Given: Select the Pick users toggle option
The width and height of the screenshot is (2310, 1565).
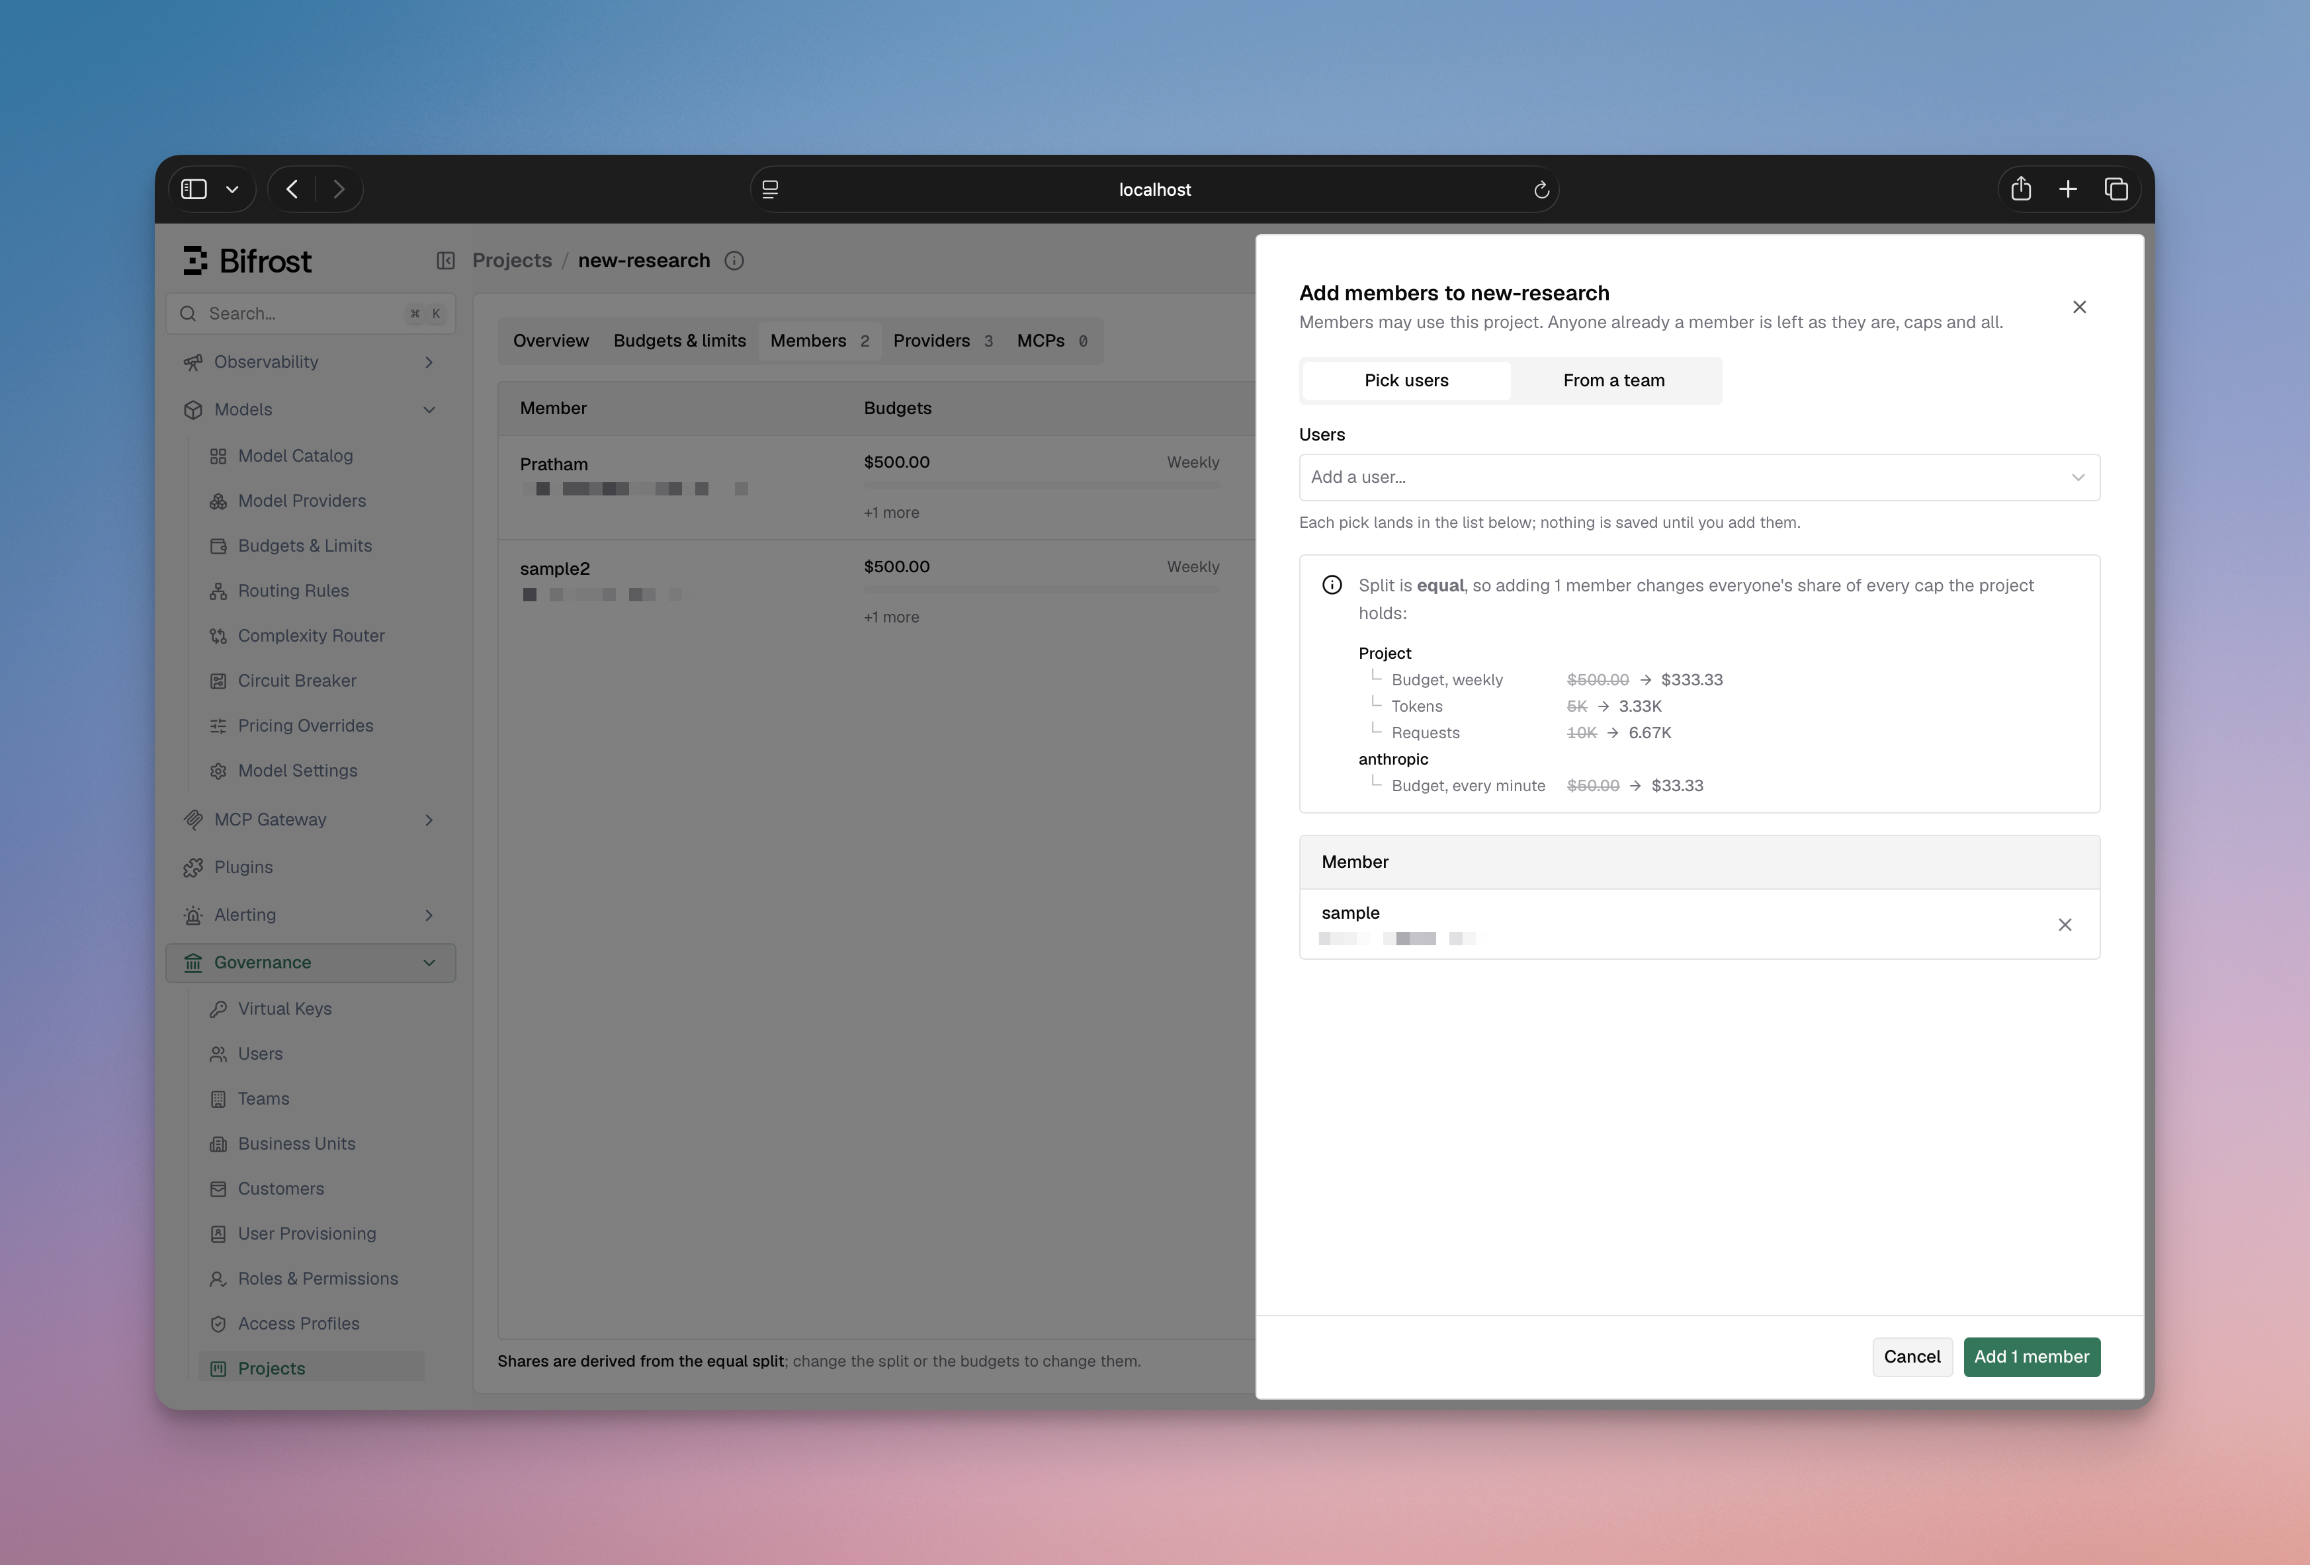Looking at the screenshot, I should [x=1406, y=380].
